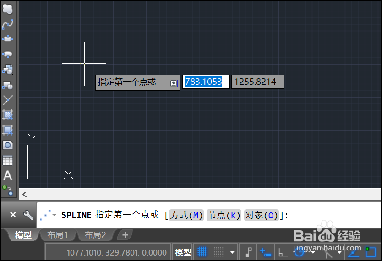Click the Y coordinate field 1255.8214

(x=257, y=82)
